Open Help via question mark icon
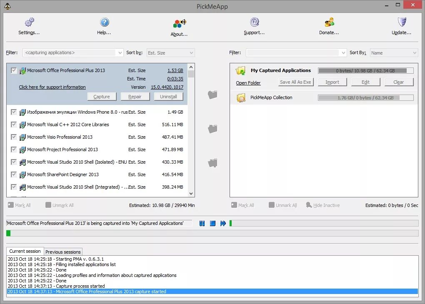425x304 pixels. pyautogui.click(x=104, y=22)
